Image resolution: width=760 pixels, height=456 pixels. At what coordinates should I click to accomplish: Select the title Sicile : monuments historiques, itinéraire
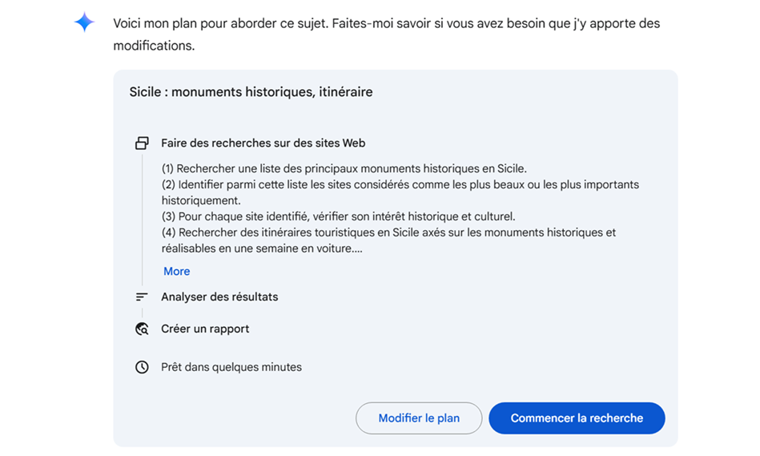[x=251, y=92]
